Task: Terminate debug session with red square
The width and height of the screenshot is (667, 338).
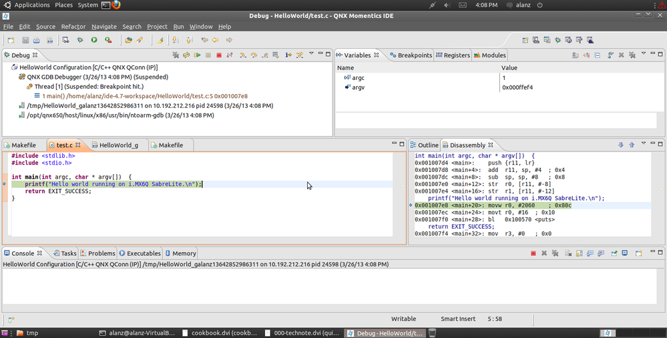Action: pyautogui.click(x=219, y=55)
